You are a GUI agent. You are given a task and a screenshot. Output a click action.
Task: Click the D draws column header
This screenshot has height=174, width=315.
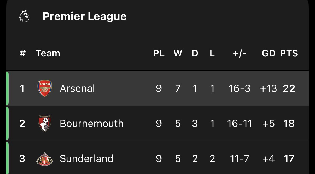coord(195,53)
